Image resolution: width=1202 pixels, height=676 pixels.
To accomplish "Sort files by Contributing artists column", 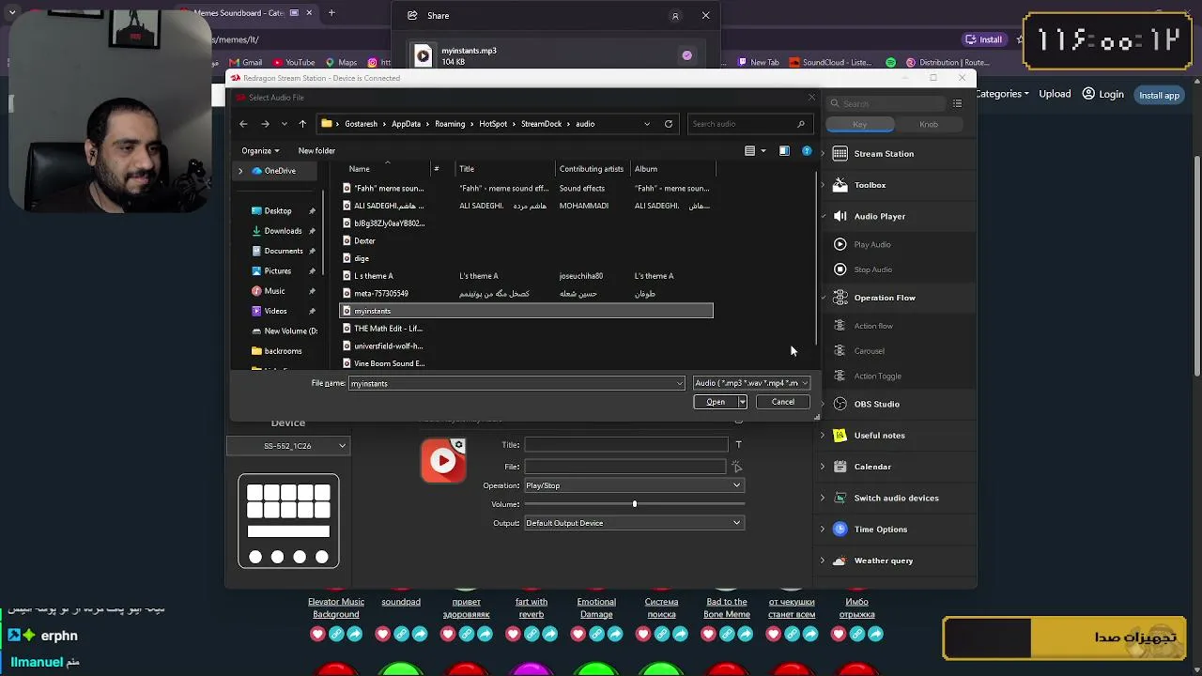I will click(592, 169).
